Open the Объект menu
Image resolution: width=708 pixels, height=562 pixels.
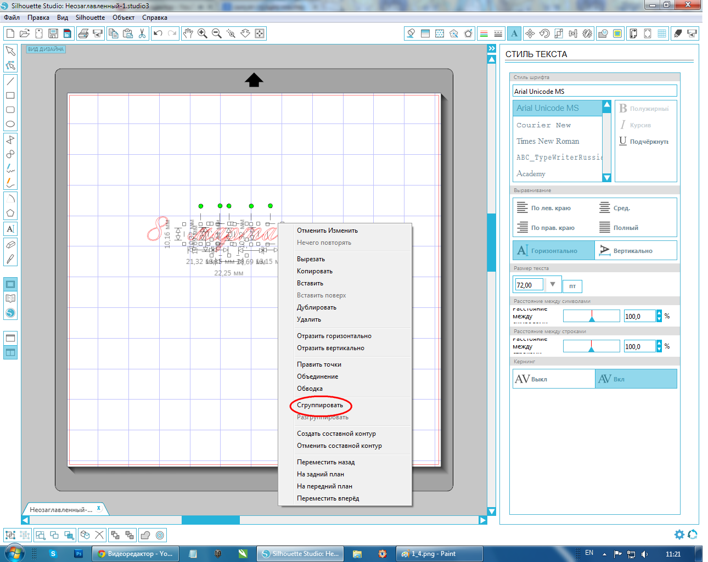pos(123,18)
